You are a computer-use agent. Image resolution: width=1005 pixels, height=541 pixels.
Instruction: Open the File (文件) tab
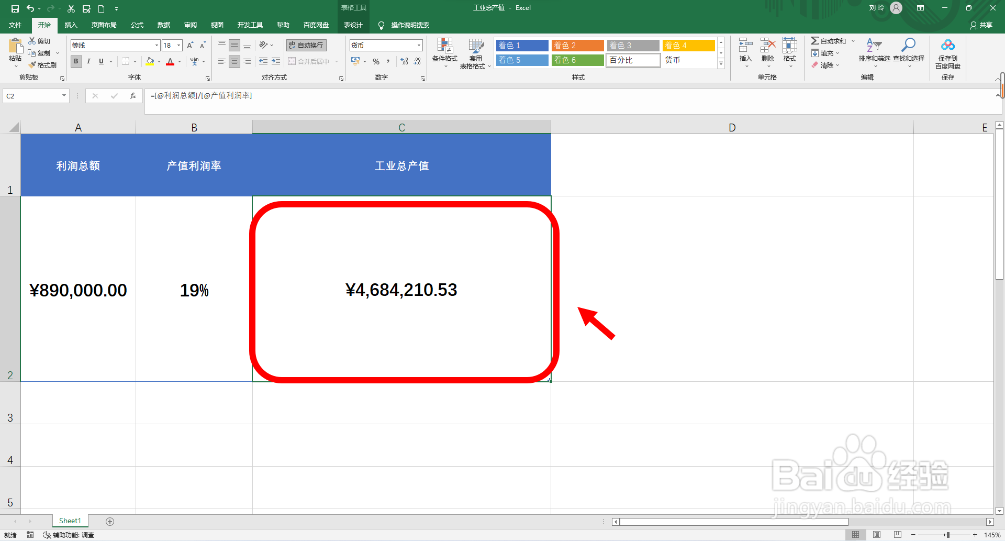15,25
